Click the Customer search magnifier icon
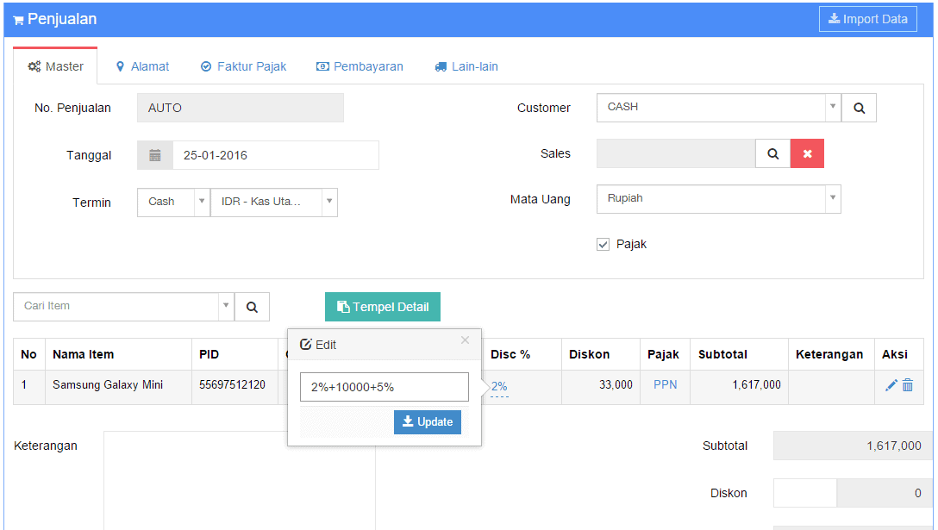 pyautogui.click(x=859, y=108)
